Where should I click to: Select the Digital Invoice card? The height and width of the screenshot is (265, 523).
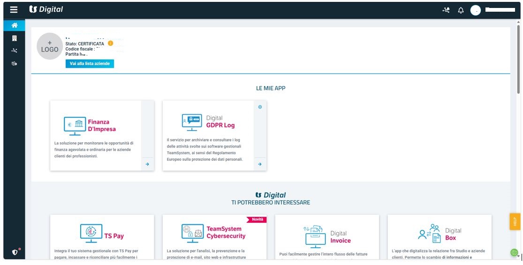click(327, 236)
